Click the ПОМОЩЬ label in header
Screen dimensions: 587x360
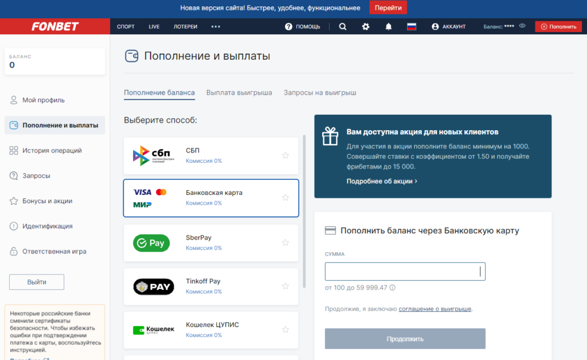[308, 26]
